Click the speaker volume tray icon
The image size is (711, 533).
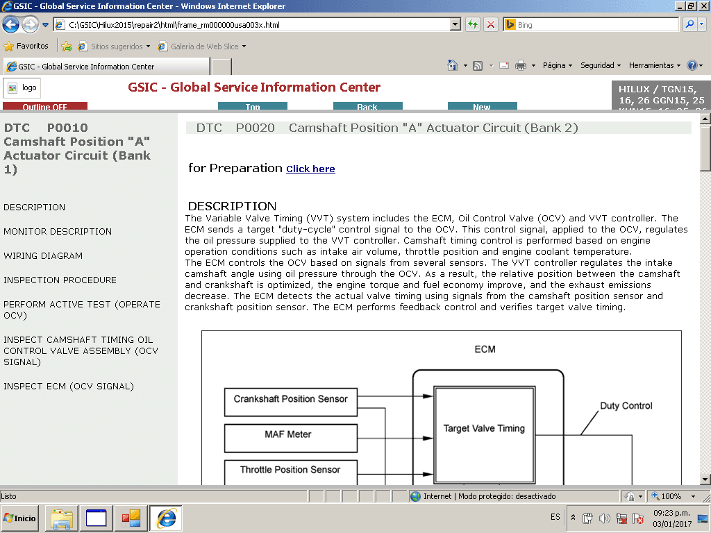coord(604,518)
